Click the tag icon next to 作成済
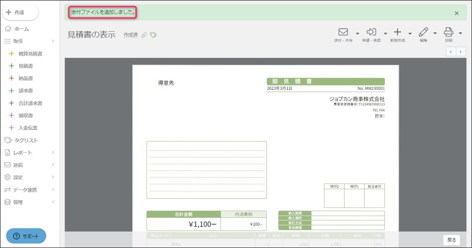Image resolution: width=472 pixels, height=248 pixels. coord(153,35)
